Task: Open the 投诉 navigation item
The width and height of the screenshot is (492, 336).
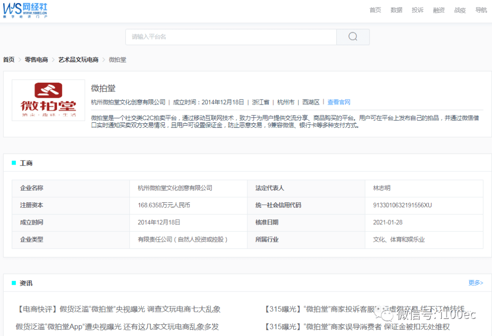Action: (x=417, y=10)
